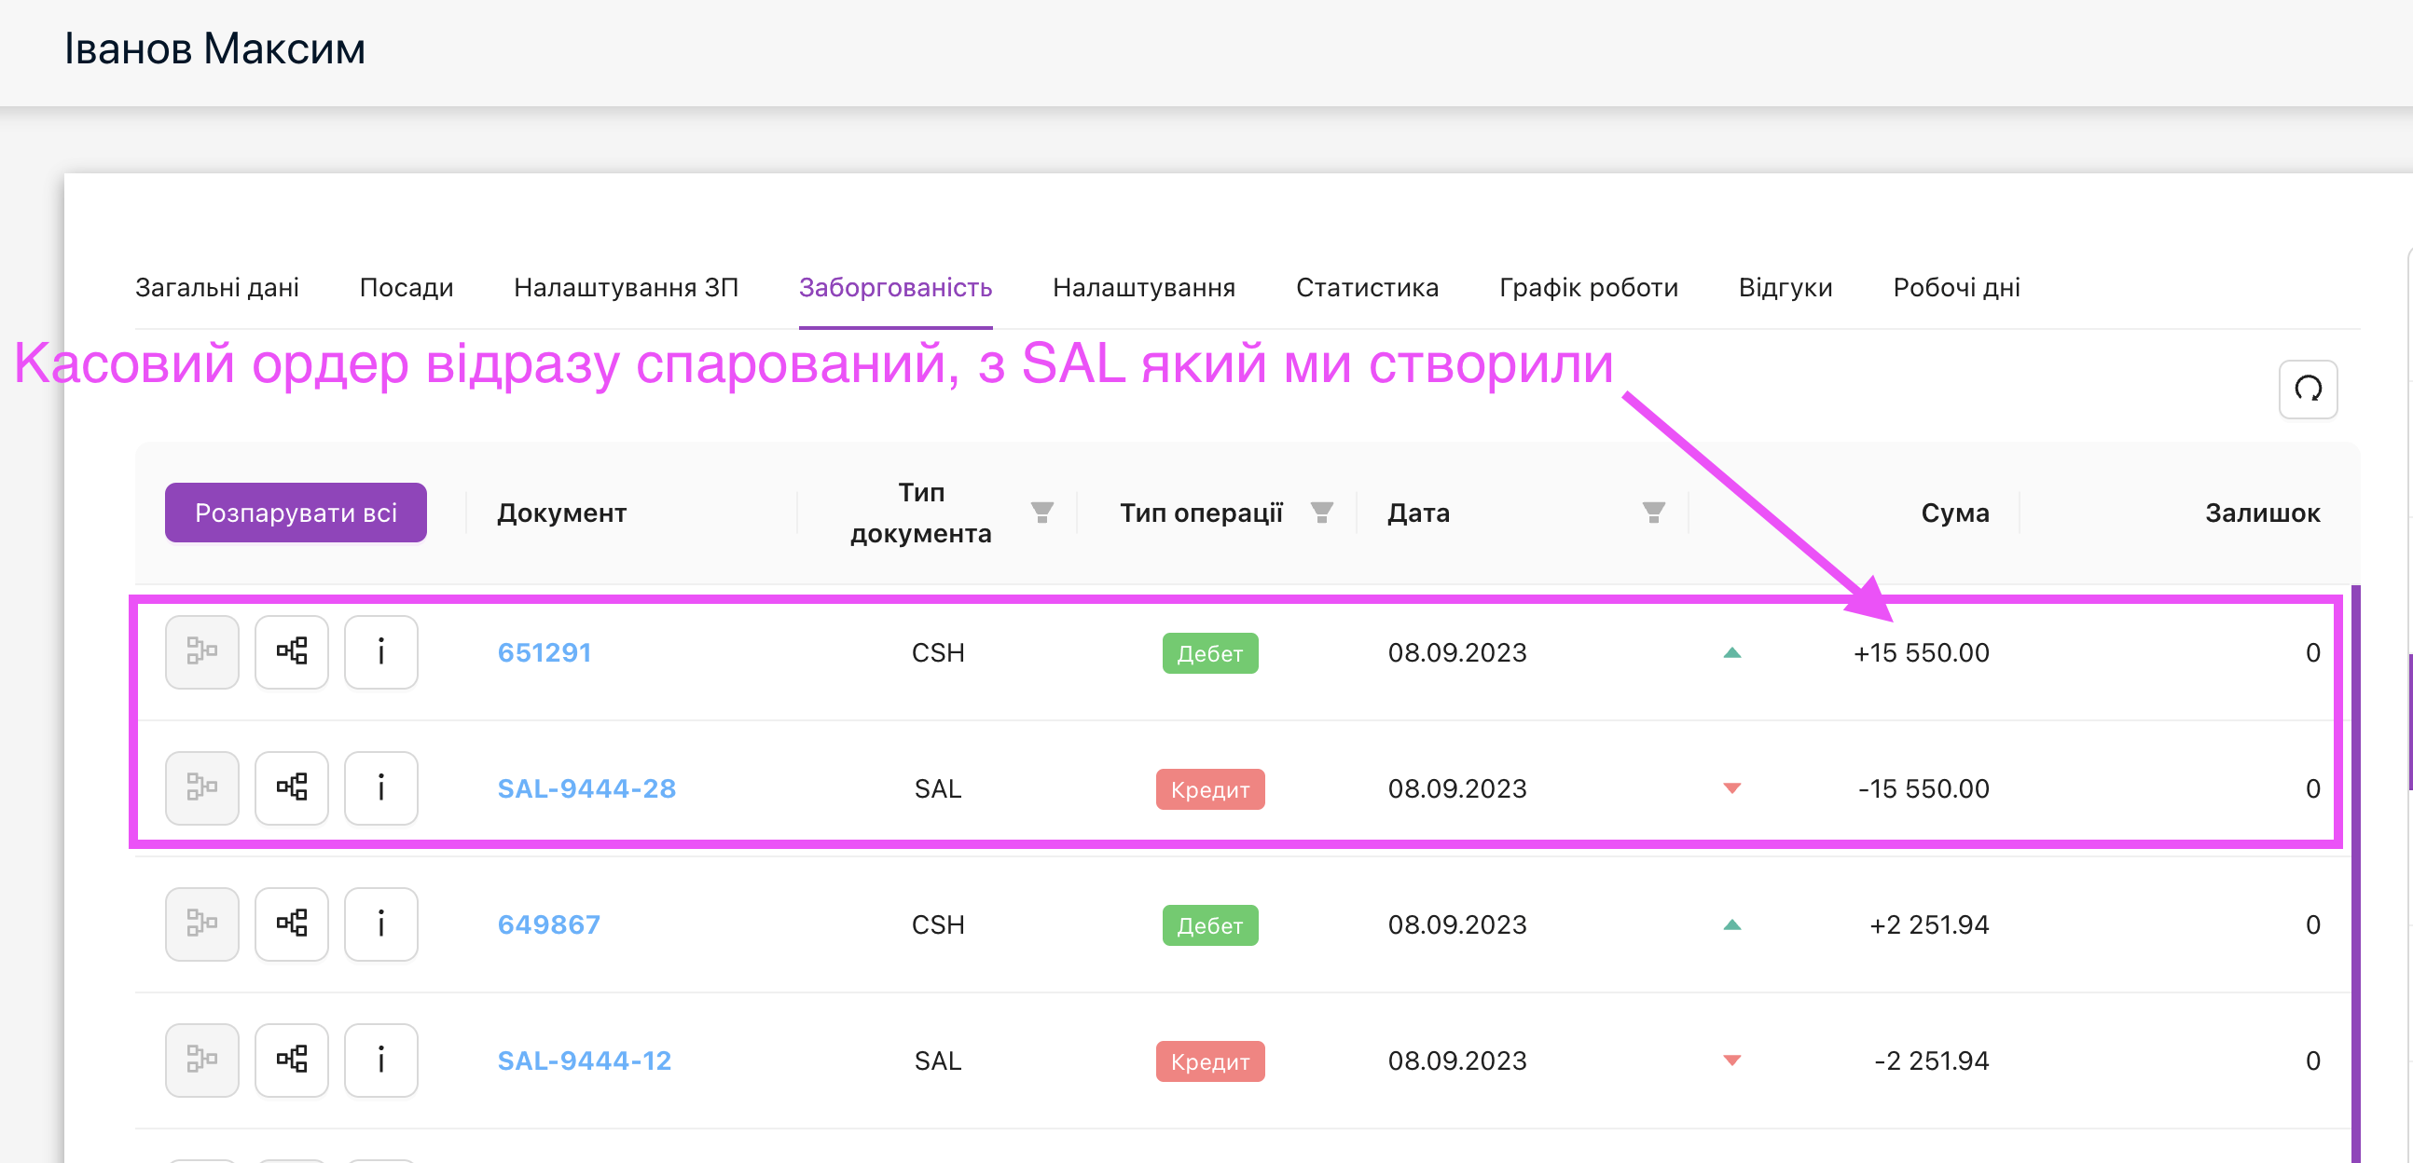Click the refresh icon above the table

pyautogui.click(x=2307, y=389)
